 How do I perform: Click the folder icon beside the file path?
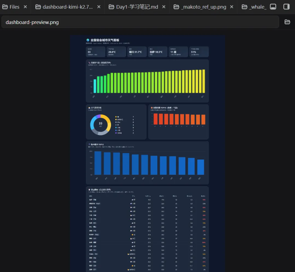(287, 22)
